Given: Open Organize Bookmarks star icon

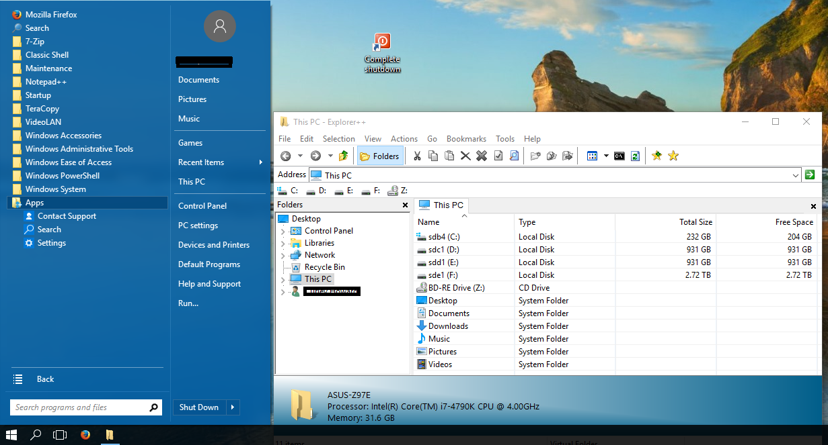Looking at the screenshot, I should coord(673,156).
